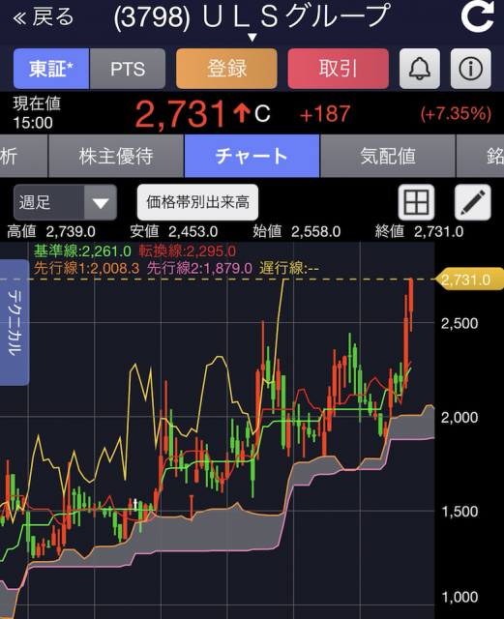
Task: Go back using 戻る arrow
Action: click(x=44, y=17)
